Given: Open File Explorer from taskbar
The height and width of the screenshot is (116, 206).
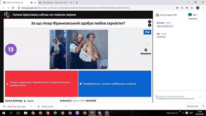Looking at the screenshot, I should pyautogui.click(x=26, y=113).
